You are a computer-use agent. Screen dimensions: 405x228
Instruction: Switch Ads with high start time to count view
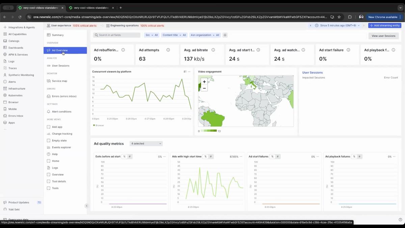coord(211,157)
